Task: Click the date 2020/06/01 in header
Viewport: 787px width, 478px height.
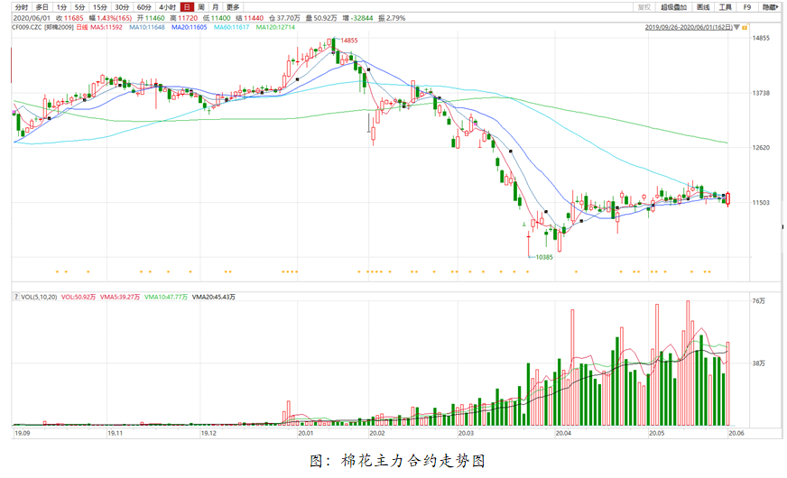Action: 32,18
